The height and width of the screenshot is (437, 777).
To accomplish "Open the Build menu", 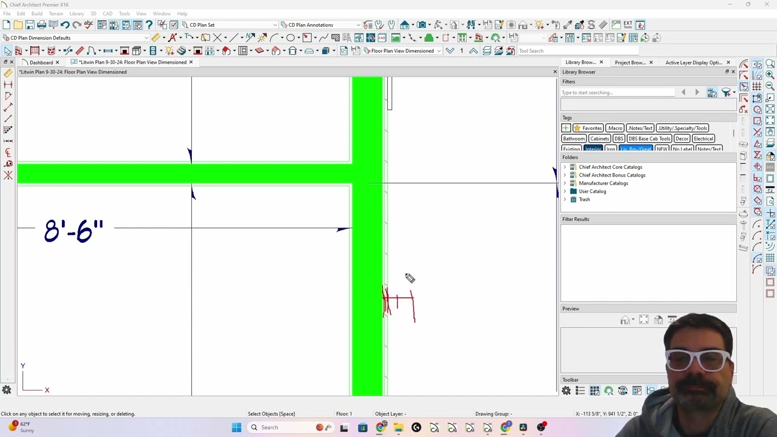I will click(x=37, y=13).
